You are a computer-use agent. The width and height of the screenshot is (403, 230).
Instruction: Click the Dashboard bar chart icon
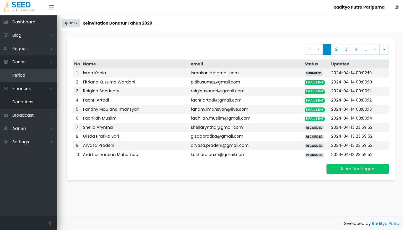[6, 22]
